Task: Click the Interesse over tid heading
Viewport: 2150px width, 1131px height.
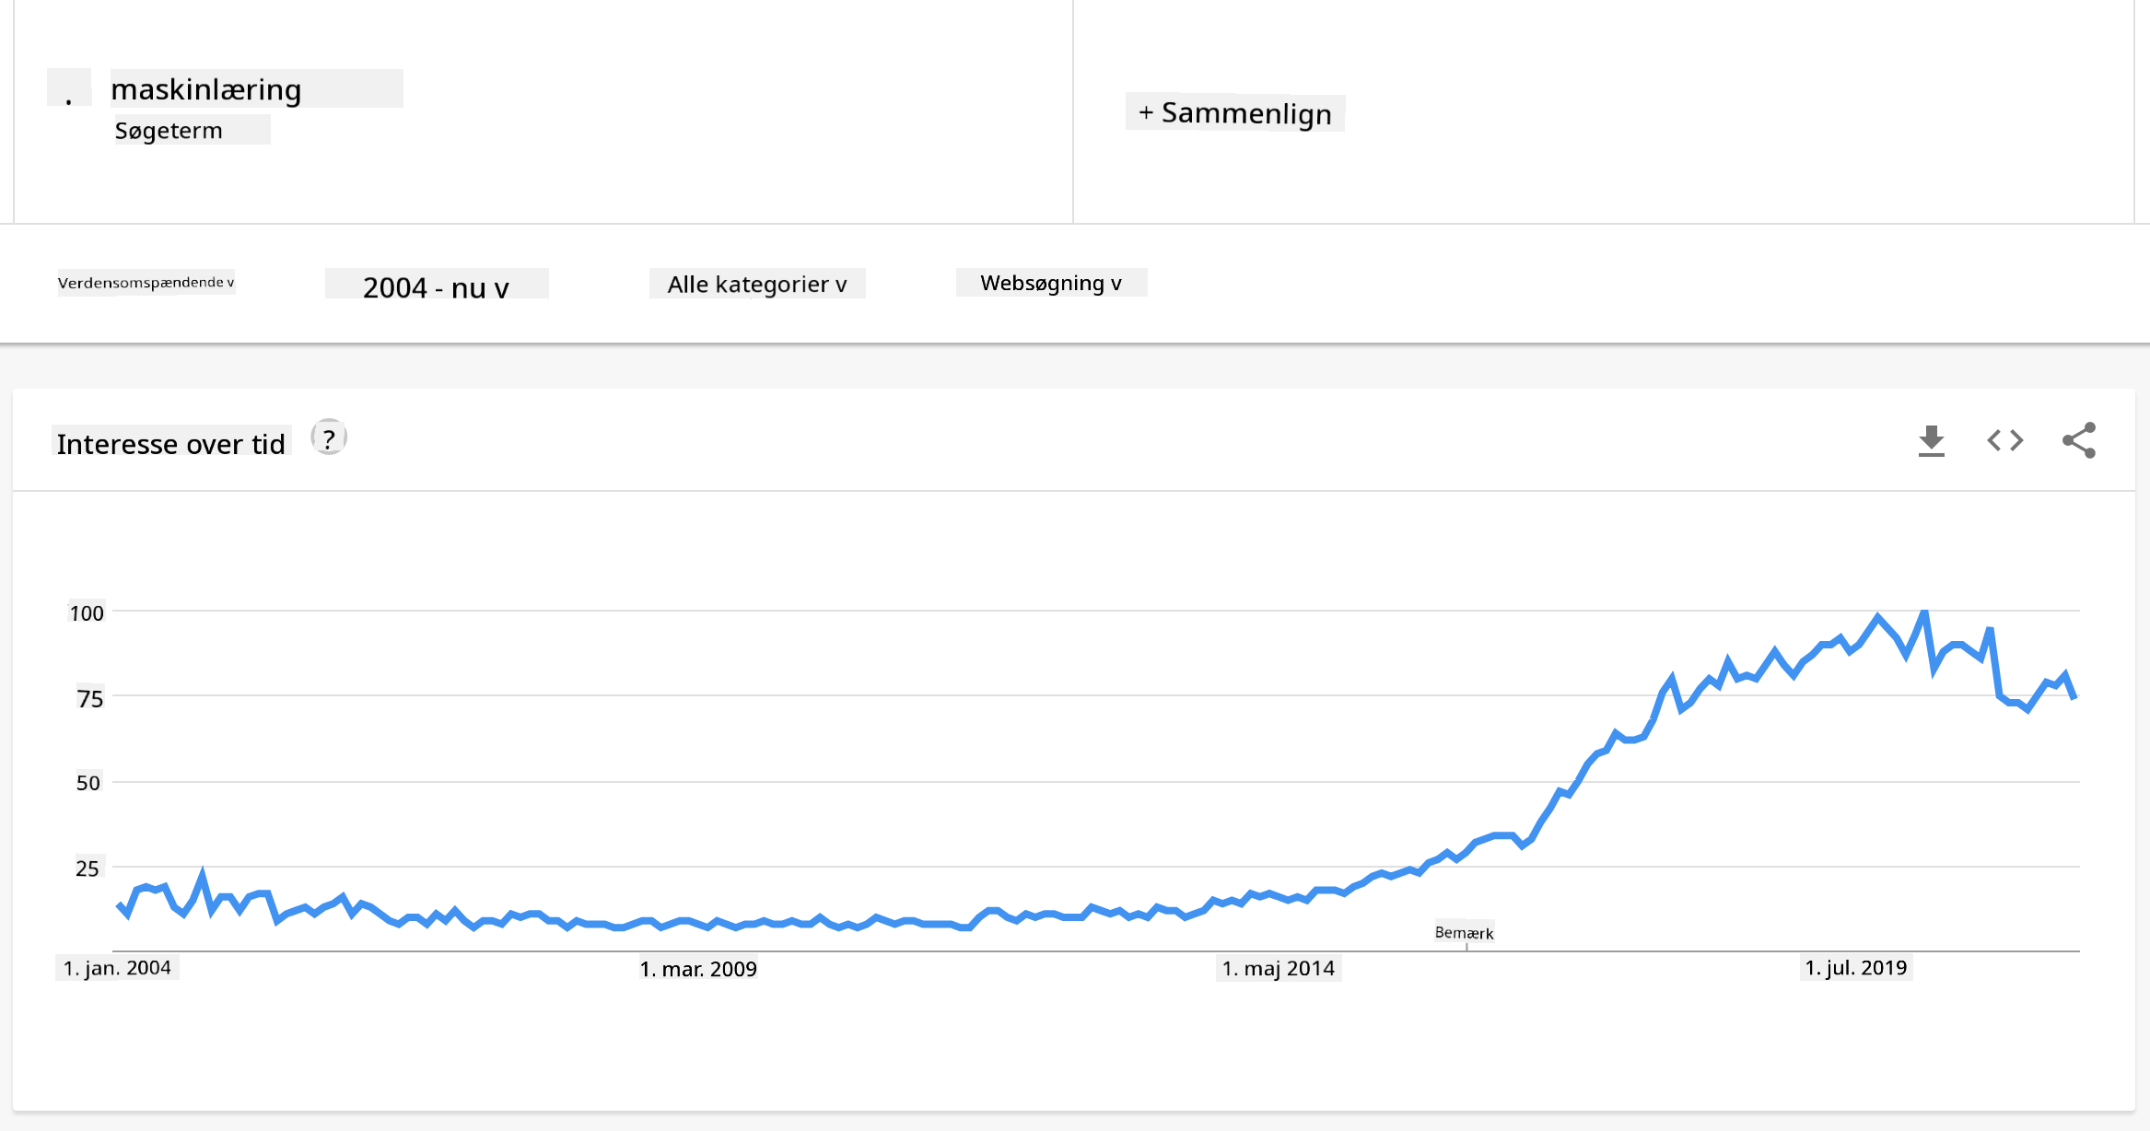Action: coord(171,444)
